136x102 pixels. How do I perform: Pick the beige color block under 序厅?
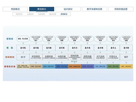(23, 66)
